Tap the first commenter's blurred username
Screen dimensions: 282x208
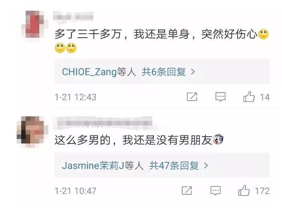point(73,17)
